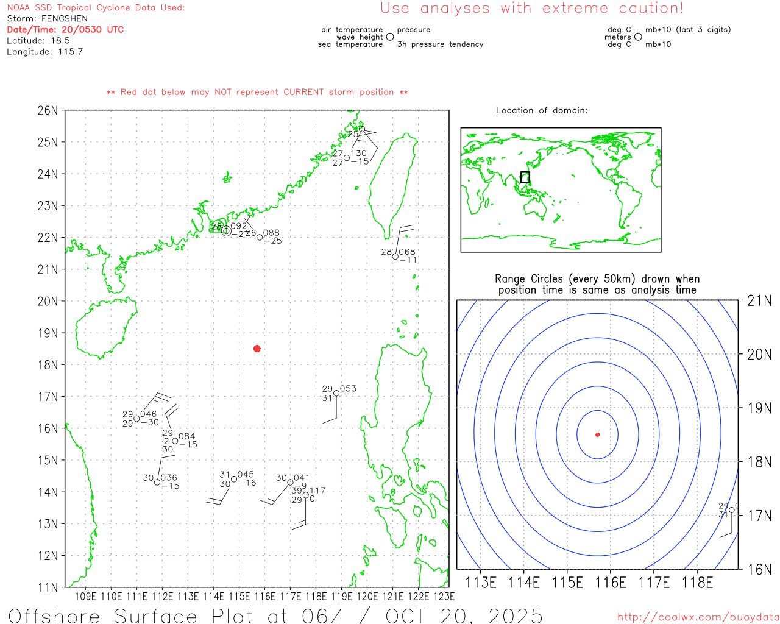Click the '118E' label on range circles panel
The width and height of the screenshot is (780, 624).
[x=697, y=583]
